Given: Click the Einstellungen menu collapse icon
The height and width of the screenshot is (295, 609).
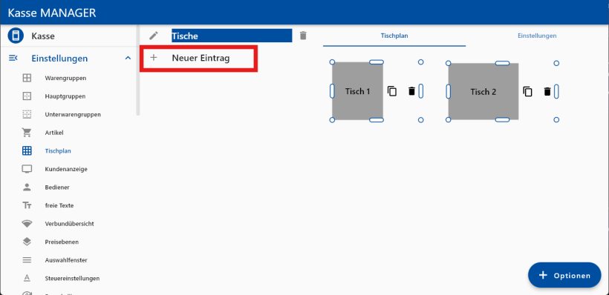Looking at the screenshot, I should click(13, 58).
